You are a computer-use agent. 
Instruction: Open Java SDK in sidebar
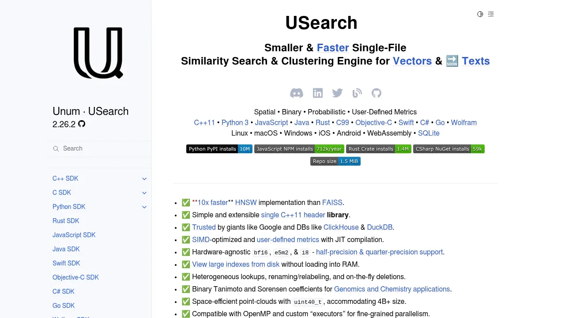[x=66, y=249]
